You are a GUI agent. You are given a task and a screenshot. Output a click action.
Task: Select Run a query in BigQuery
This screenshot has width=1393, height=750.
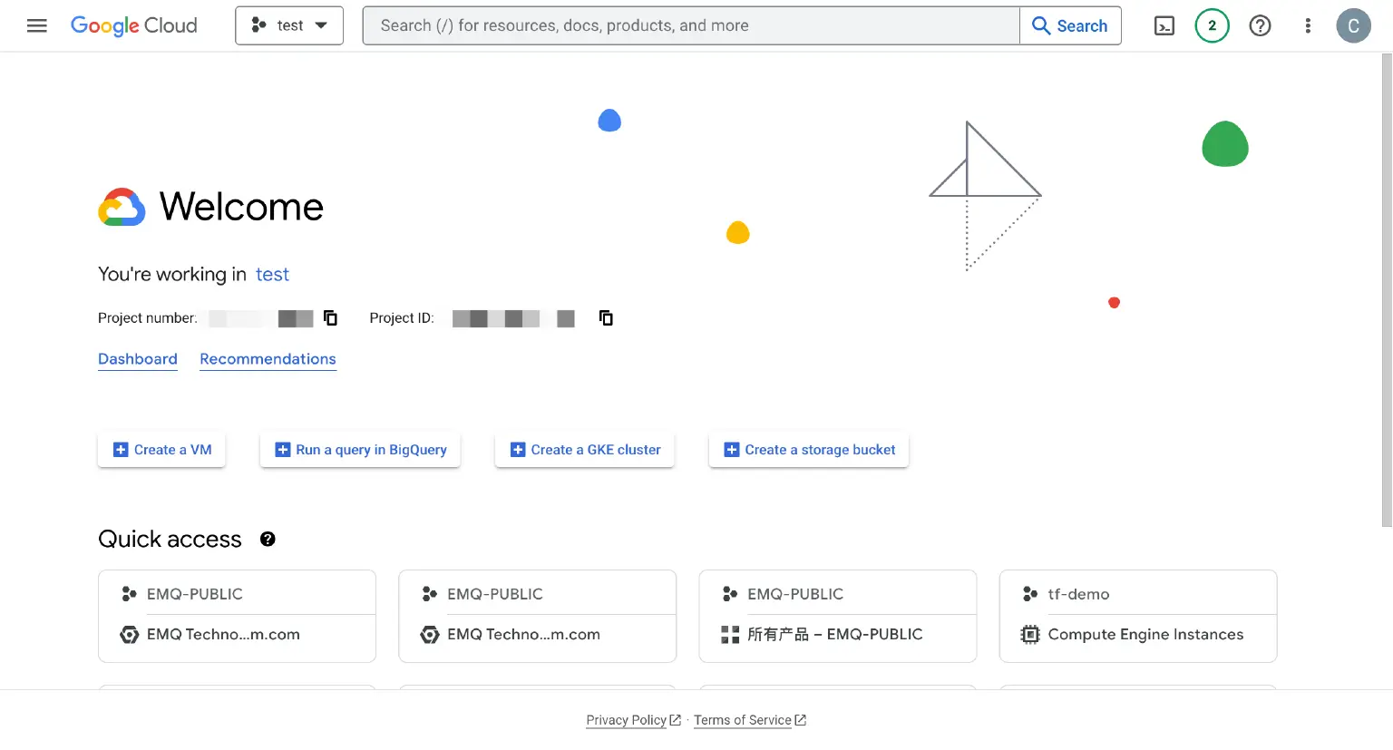tap(360, 450)
